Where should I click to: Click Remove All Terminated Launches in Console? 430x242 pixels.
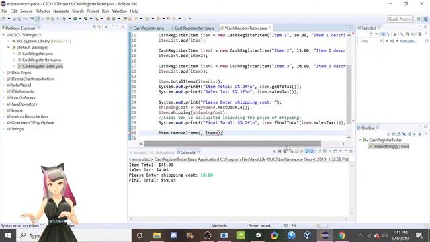pyautogui.click(x=284, y=151)
